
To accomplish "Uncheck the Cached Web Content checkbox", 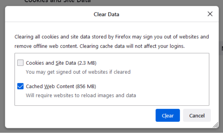I will [20, 86].
